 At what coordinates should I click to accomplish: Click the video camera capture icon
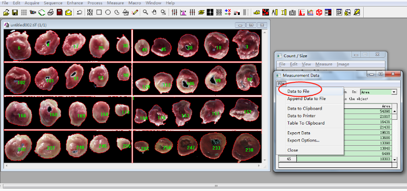pos(33,12)
